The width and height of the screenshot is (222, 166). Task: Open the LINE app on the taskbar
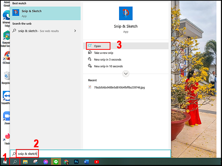(x=56, y=162)
